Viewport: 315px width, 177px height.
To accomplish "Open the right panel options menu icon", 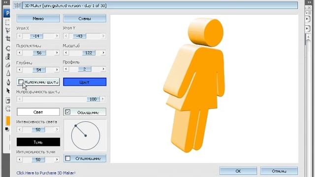I will [308, 13].
